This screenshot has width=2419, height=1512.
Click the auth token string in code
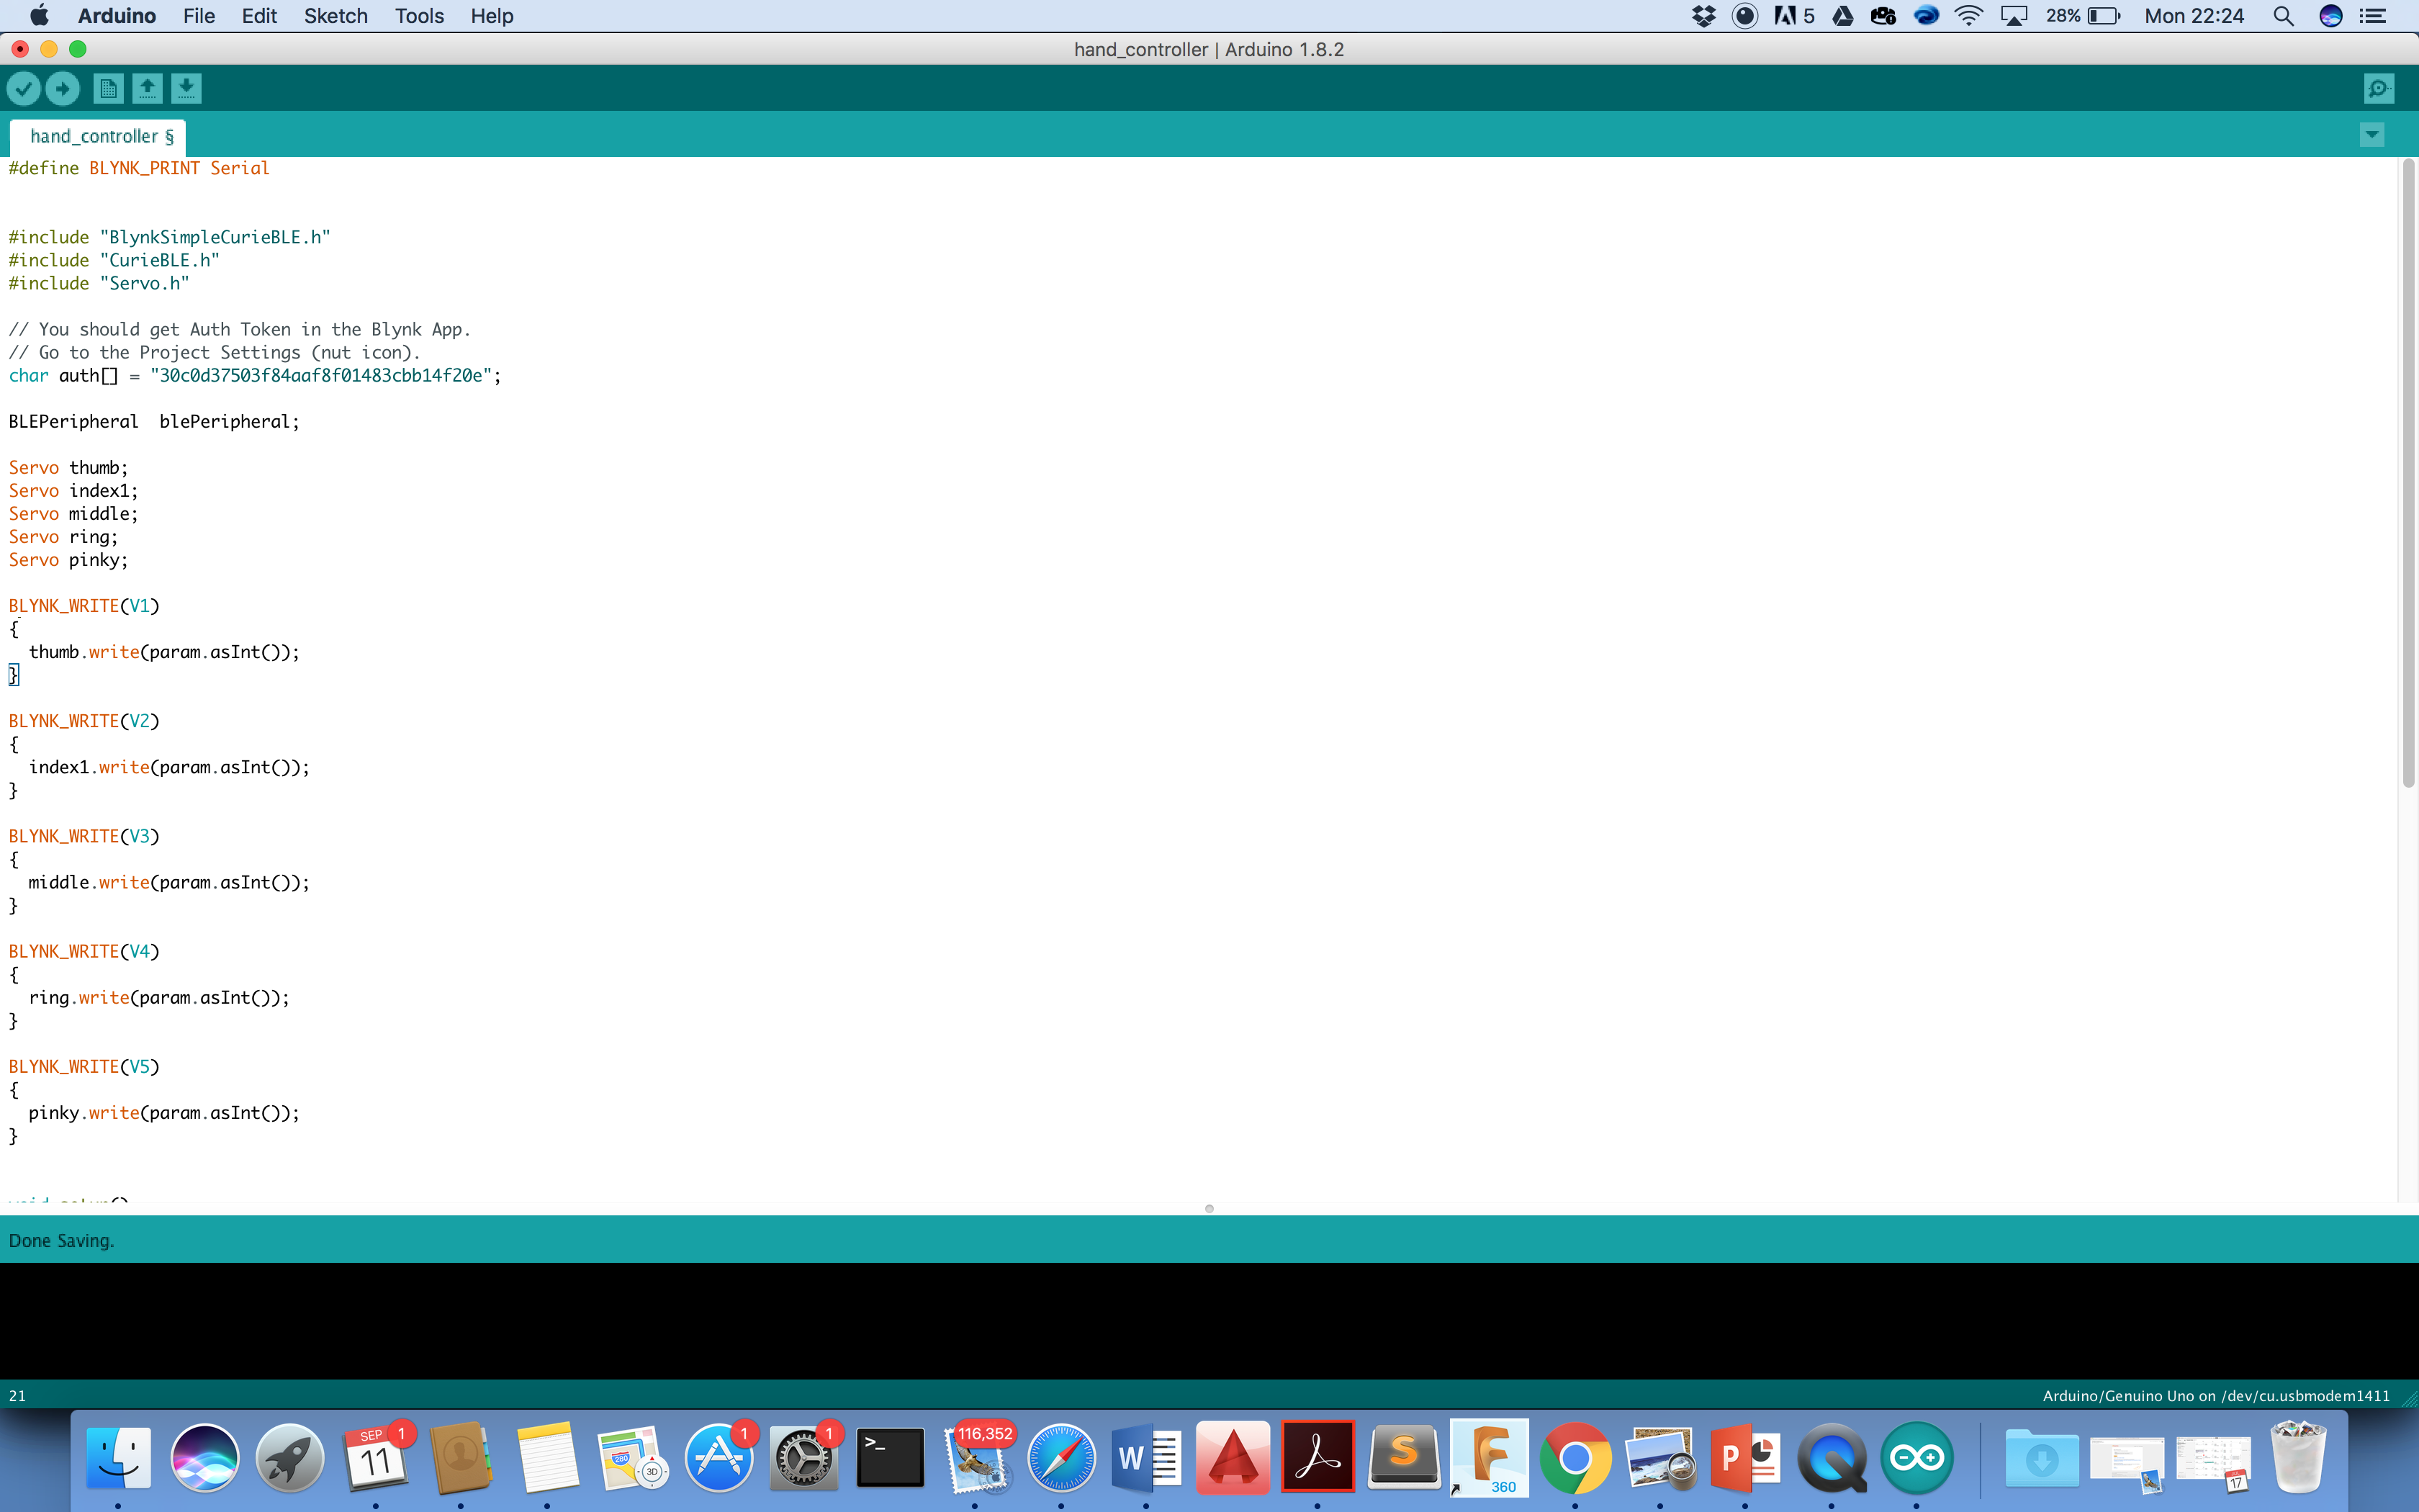(x=321, y=376)
